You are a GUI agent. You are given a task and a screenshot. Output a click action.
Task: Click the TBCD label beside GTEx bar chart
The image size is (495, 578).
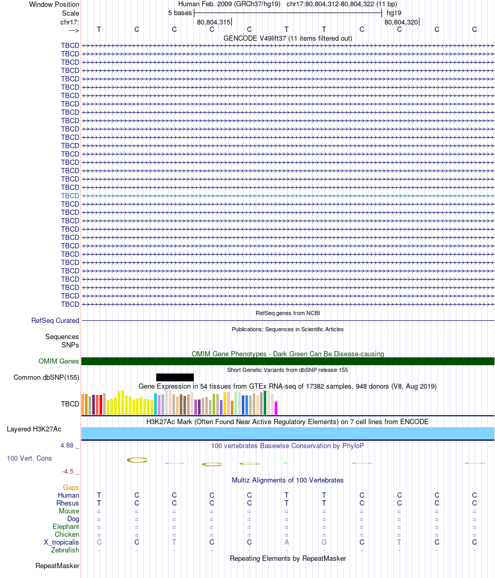(x=70, y=404)
